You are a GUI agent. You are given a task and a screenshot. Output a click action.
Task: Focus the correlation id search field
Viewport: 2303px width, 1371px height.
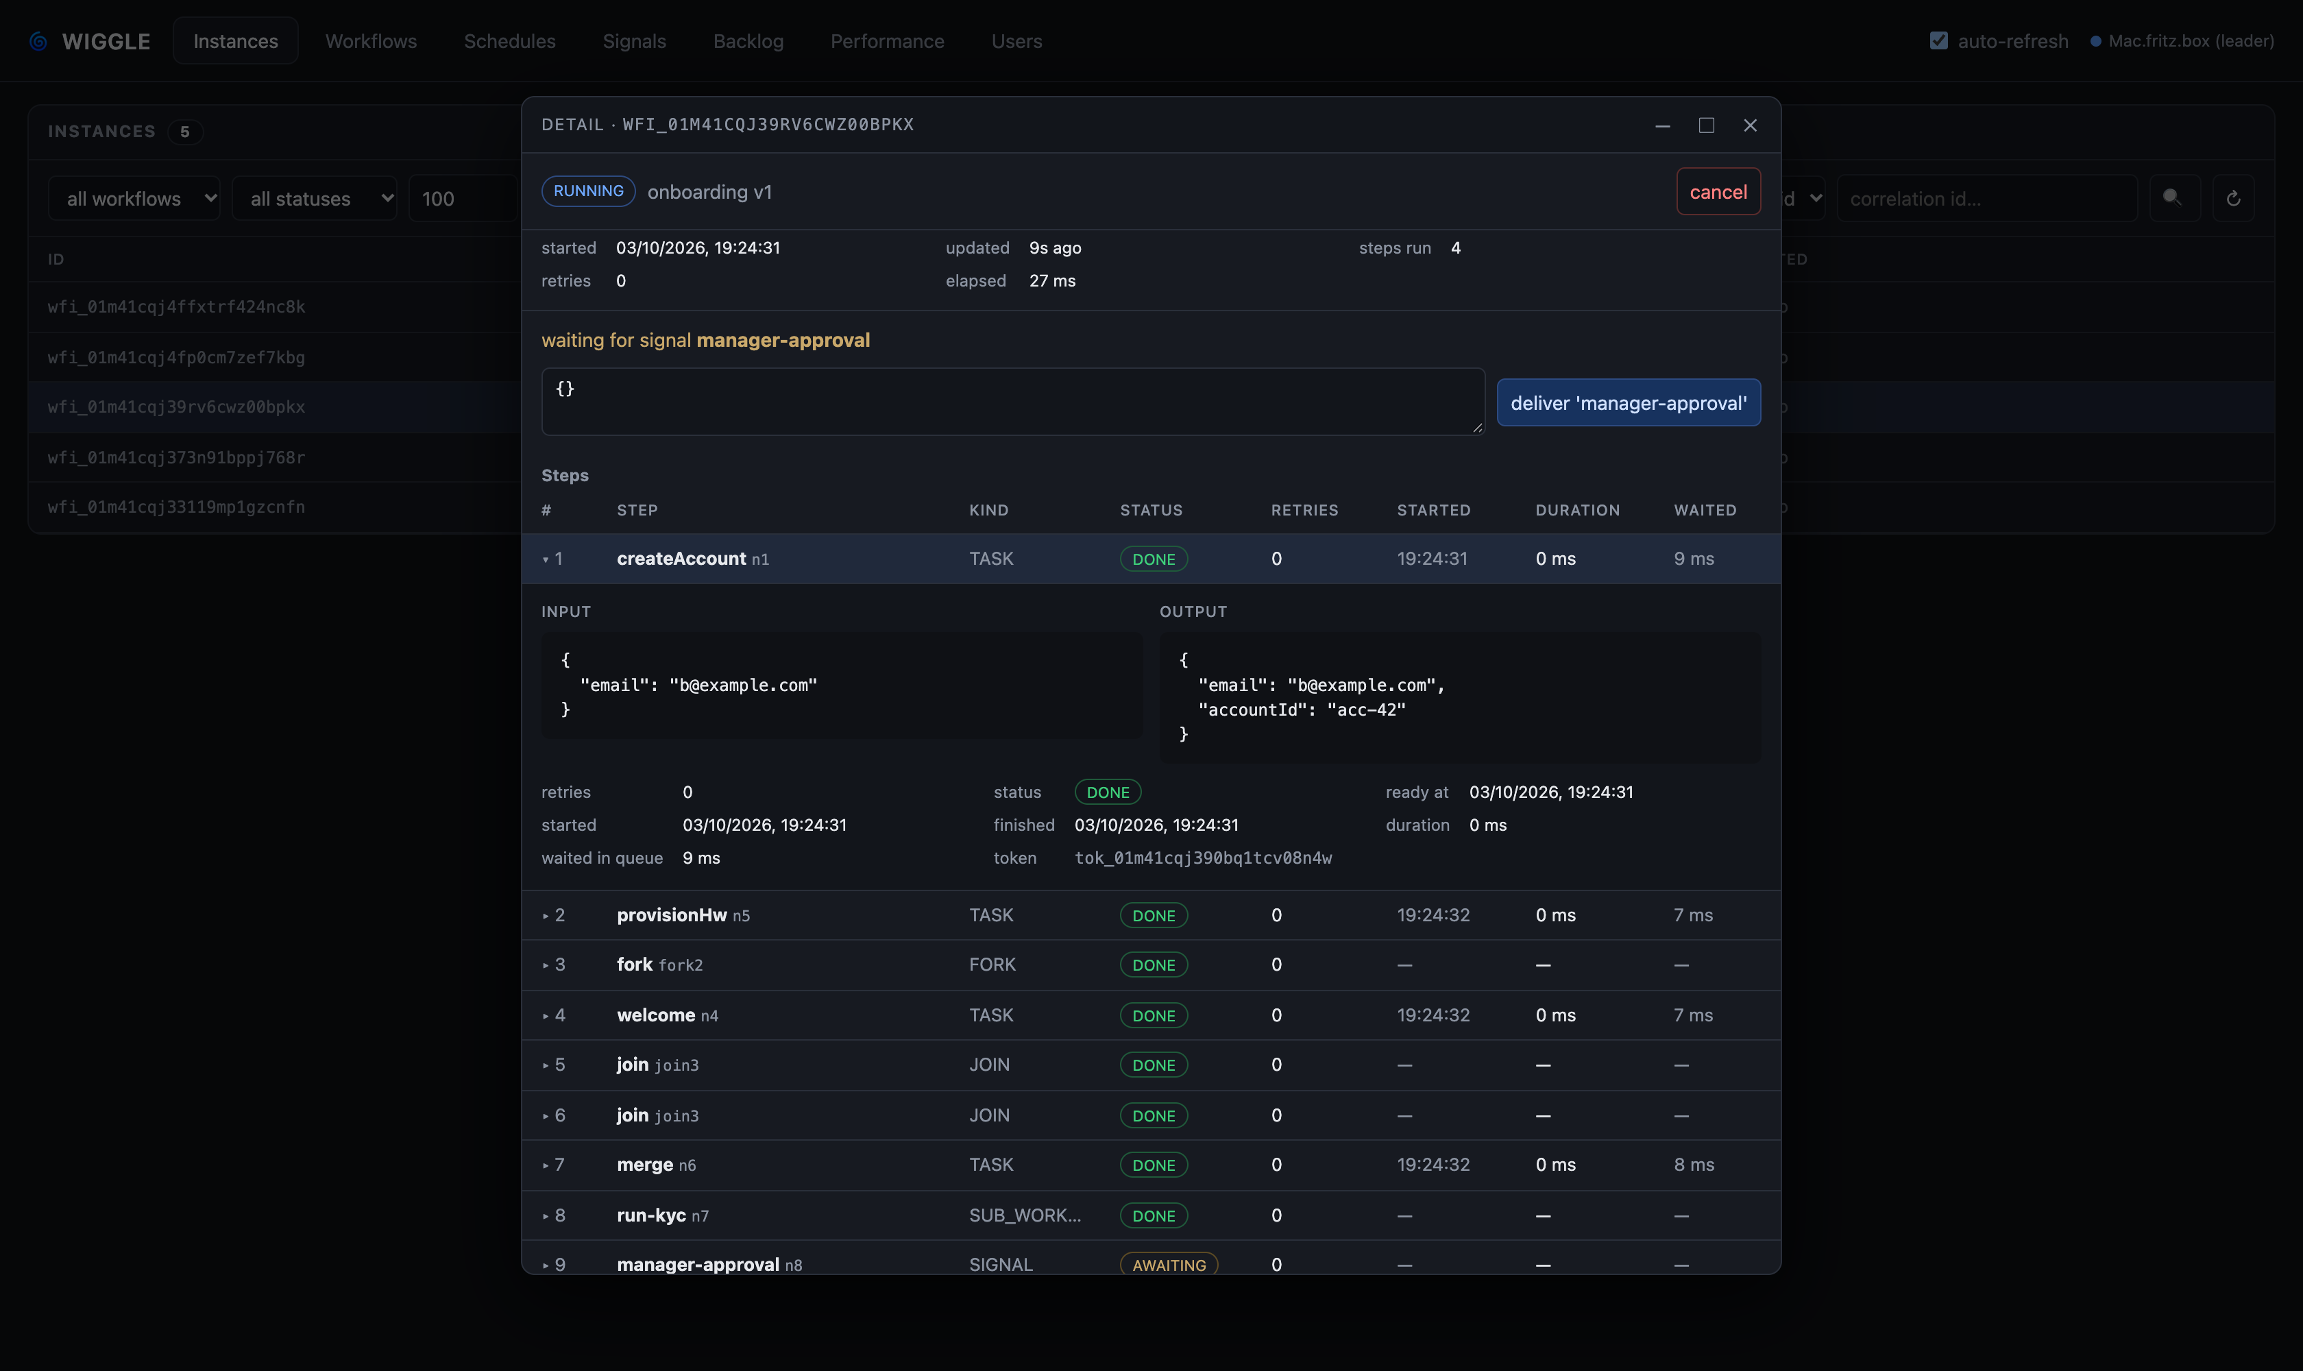pyautogui.click(x=1986, y=199)
